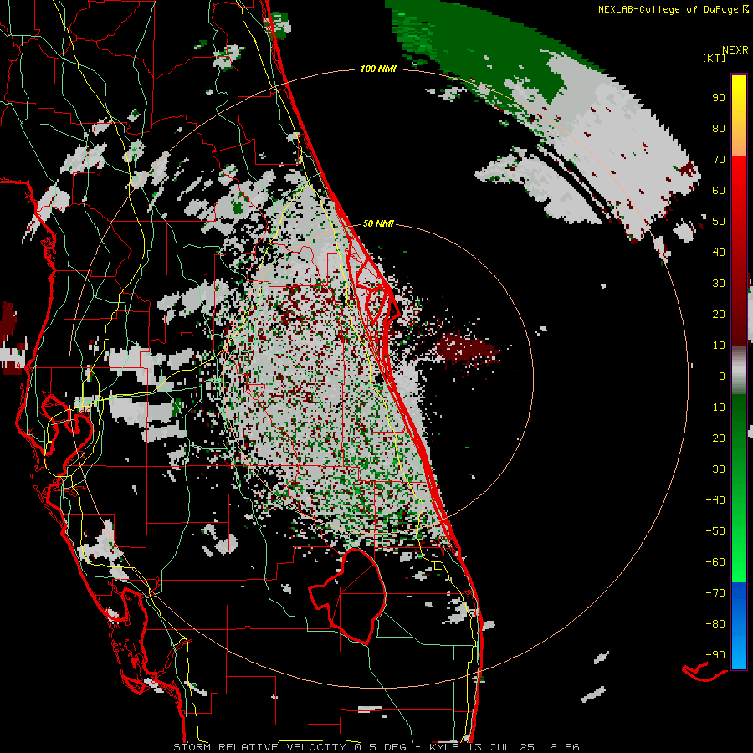753x753 pixels.
Task: Click the 50 NMI range ring label
Action: (378, 223)
